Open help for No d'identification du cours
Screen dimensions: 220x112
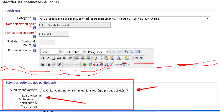(35, 45)
